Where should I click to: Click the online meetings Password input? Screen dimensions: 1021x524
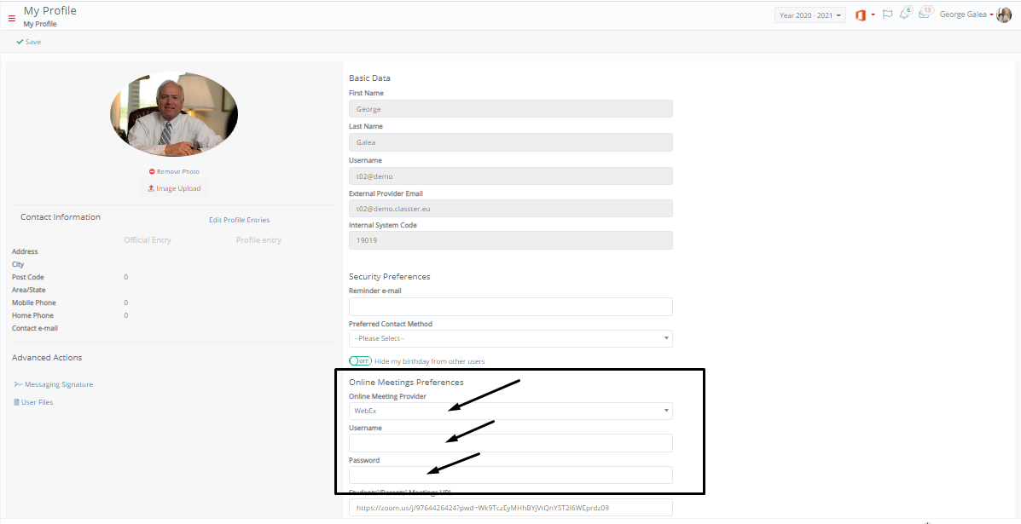tap(510, 475)
